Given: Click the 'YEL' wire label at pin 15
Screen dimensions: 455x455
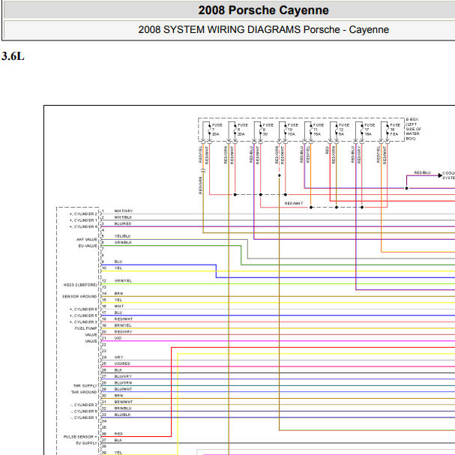Looking at the screenshot, I should (118, 300).
